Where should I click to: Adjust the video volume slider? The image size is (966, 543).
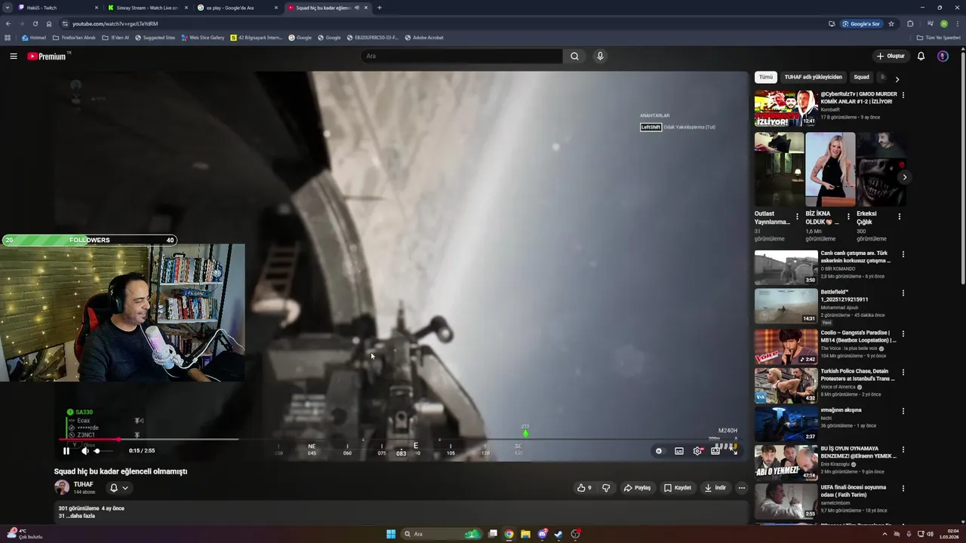pos(104,451)
